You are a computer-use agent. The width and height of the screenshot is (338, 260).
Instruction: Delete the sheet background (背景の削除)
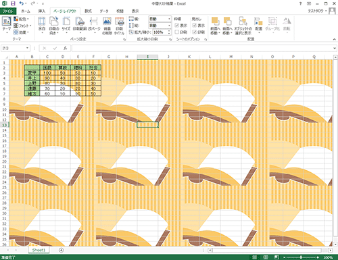107,26
